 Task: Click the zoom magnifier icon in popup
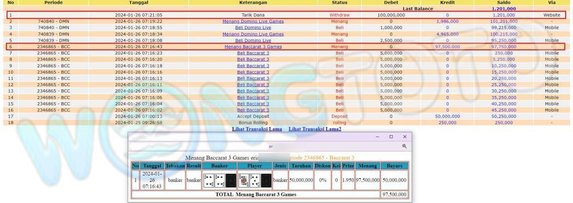coord(404,146)
